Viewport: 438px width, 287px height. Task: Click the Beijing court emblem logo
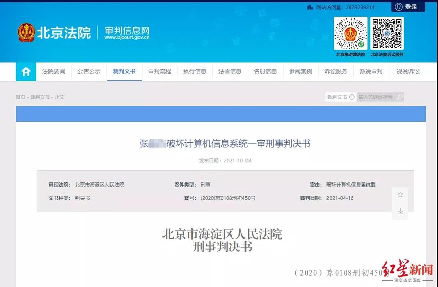tap(26, 33)
